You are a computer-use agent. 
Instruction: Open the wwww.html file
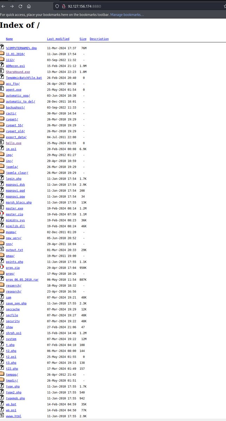pyautogui.click(x=14, y=416)
